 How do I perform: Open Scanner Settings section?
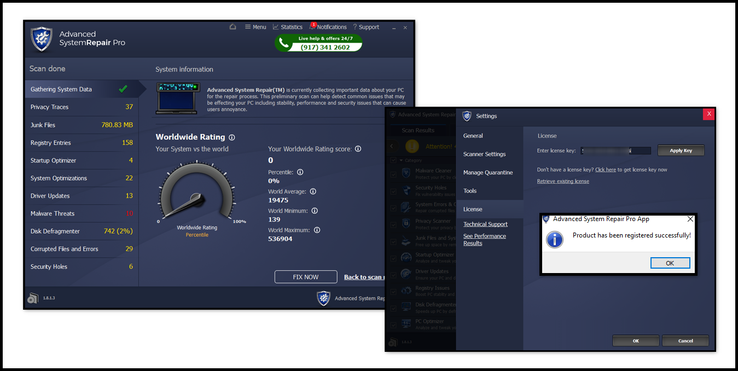click(x=490, y=154)
